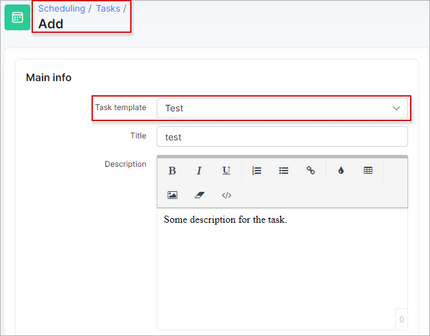Add a hyperlink with link icon
430x336 pixels.
point(311,171)
